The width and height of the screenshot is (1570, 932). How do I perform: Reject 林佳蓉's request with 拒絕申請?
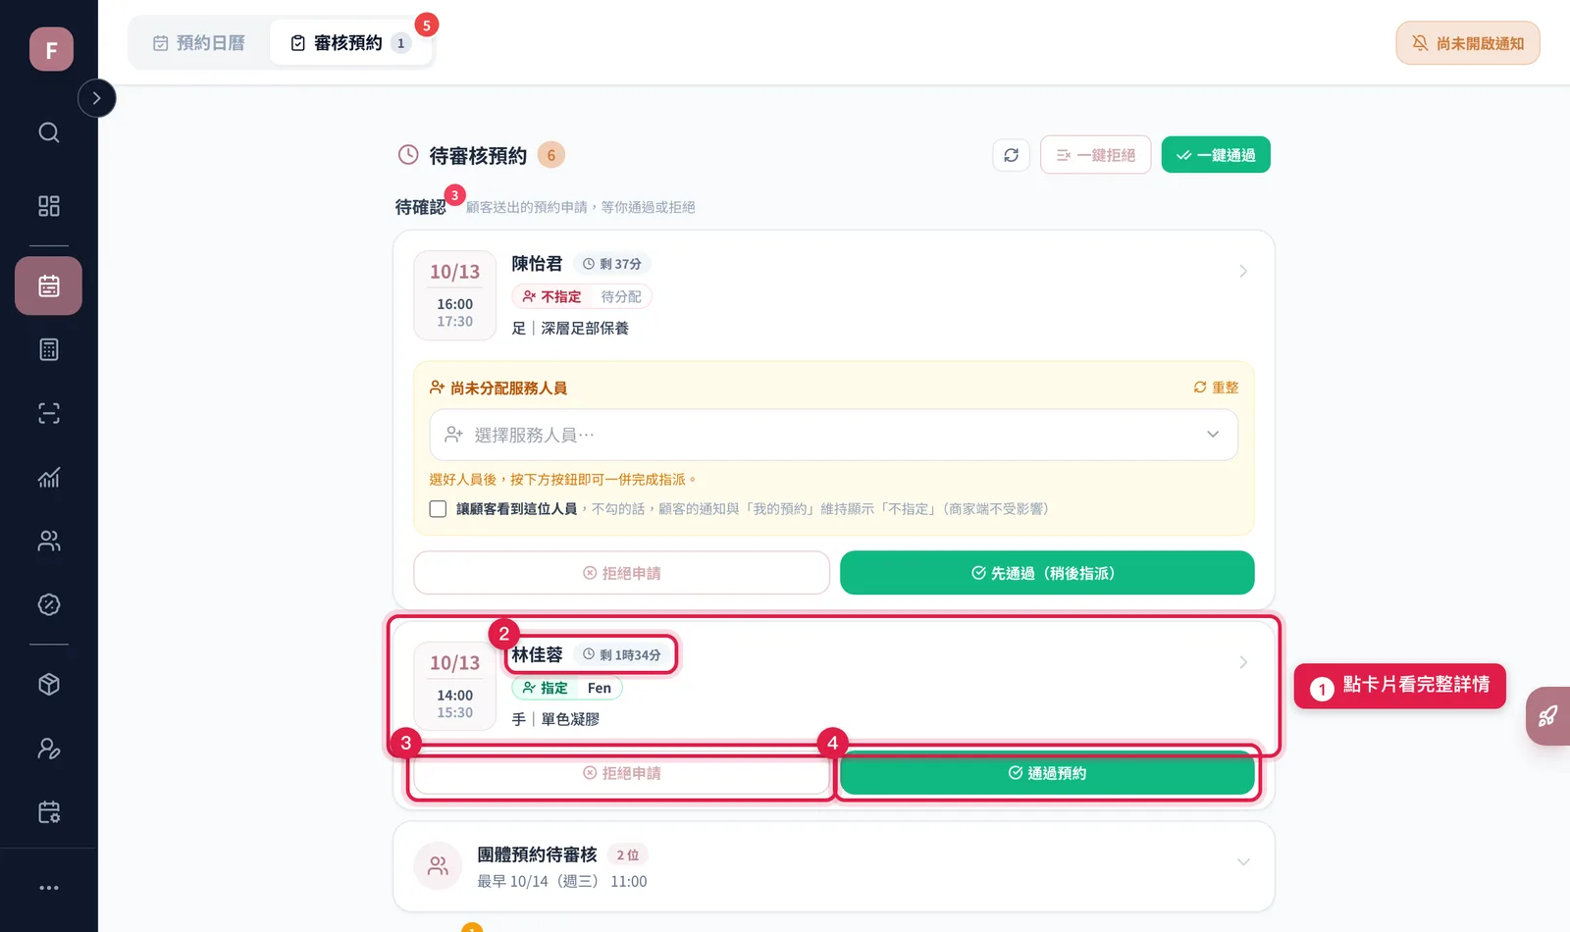pos(622,773)
